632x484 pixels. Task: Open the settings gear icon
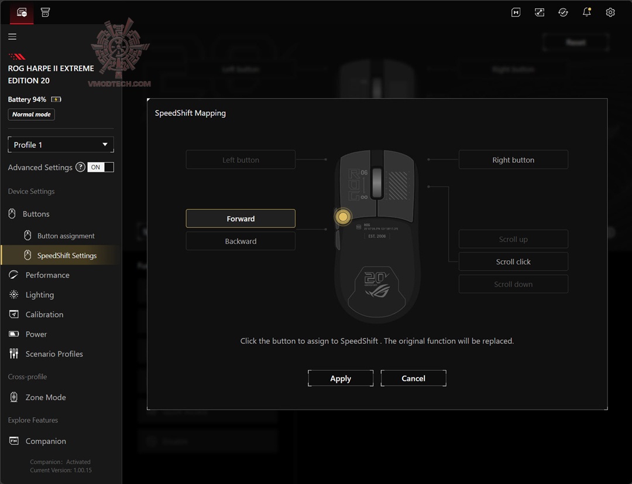click(610, 12)
